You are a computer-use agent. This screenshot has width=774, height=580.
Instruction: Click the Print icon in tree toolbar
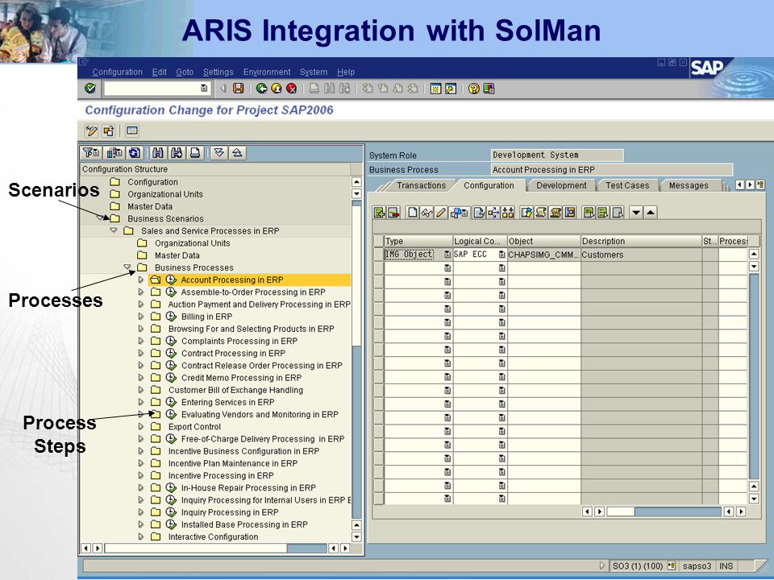point(195,153)
